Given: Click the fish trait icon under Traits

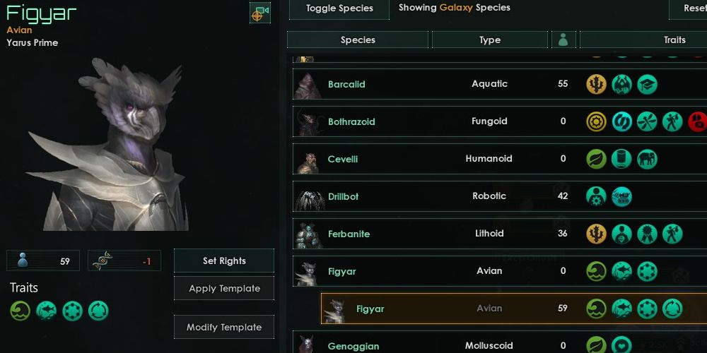Looking at the screenshot, I should coord(47,311).
